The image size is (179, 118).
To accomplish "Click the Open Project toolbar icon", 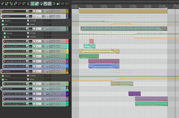I will (7, 4).
